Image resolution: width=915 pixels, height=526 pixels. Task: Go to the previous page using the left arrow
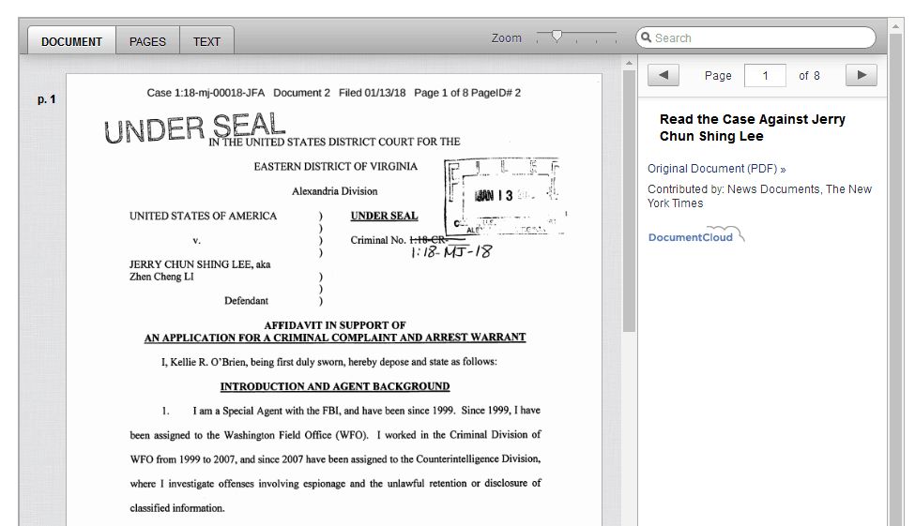tap(663, 76)
